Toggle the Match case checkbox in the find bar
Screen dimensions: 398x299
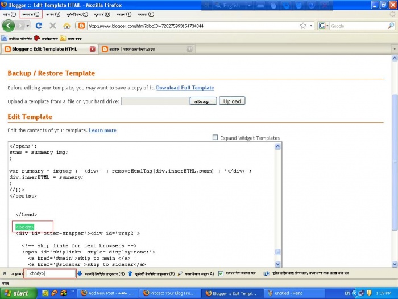tap(221, 273)
